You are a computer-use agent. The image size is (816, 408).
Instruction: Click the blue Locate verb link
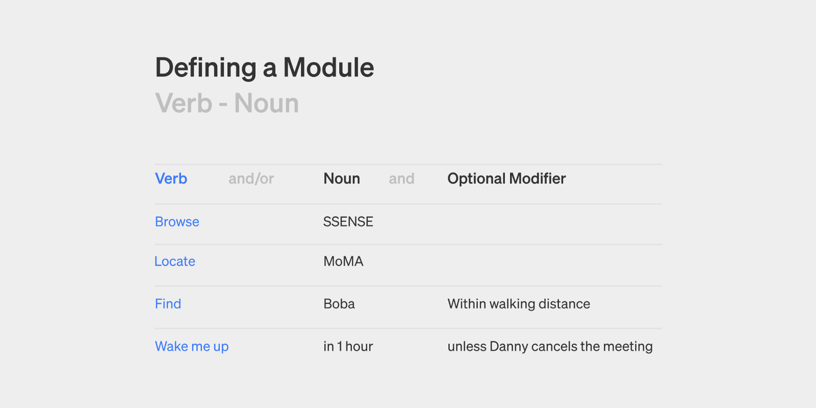175,262
